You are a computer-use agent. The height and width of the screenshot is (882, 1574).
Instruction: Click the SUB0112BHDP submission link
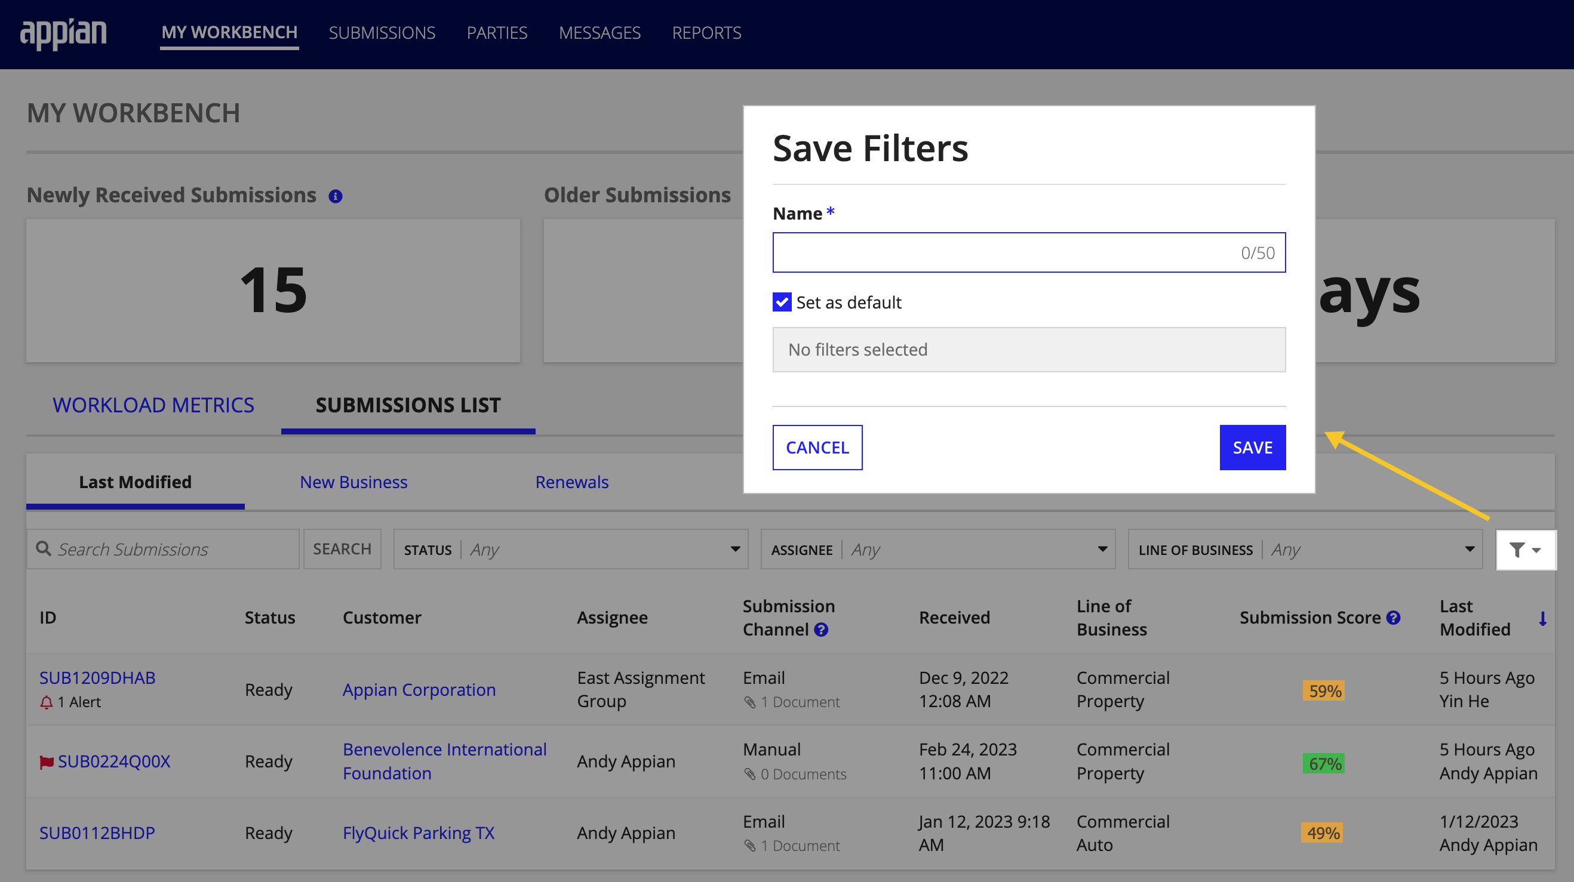tap(96, 832)
